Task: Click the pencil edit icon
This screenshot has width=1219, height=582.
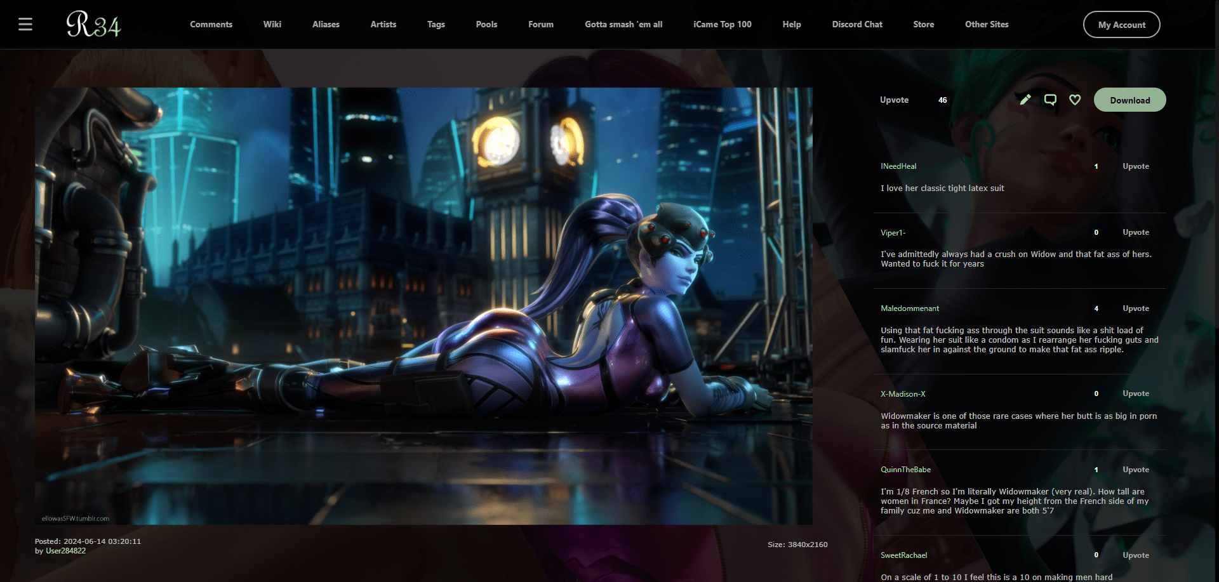Action: (1025, 100)
